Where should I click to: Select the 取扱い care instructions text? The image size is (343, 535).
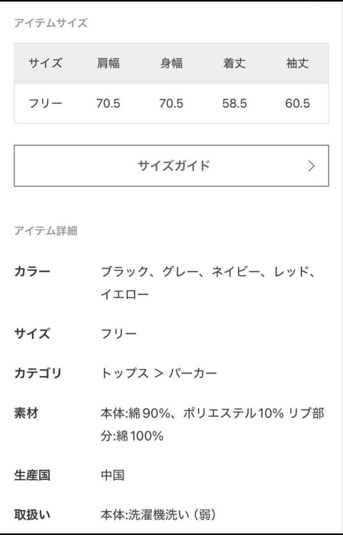pyautogui.click(x=159, y=514)
